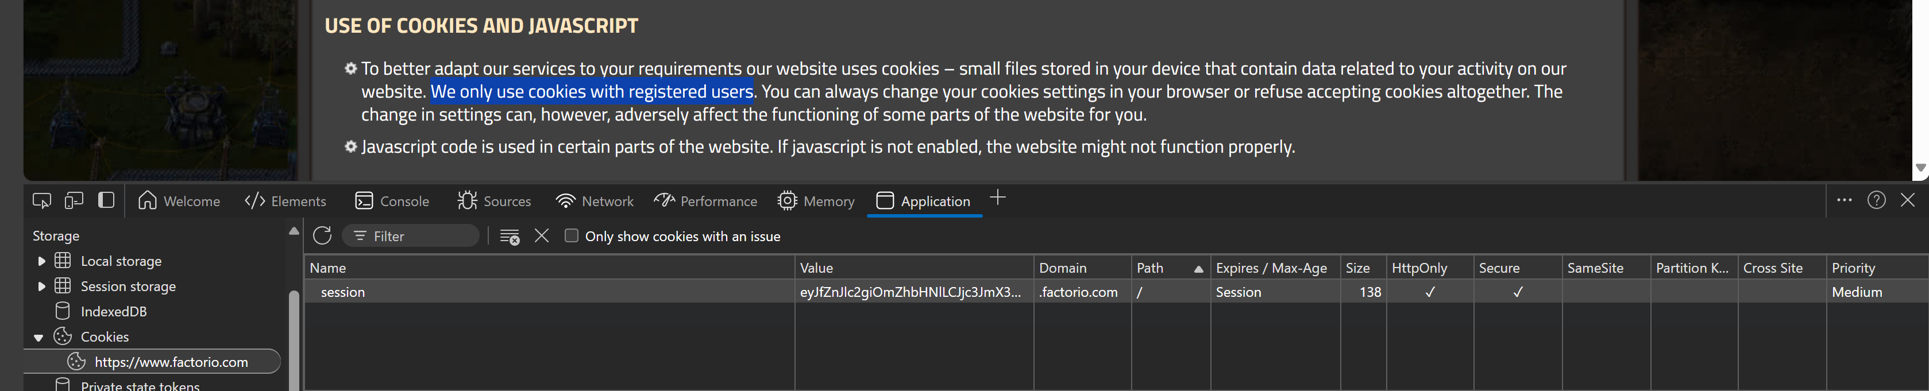Click the .factorio.com domain cell
The width and height of the screenshot is (1929, 391).
coord(1082,292)
